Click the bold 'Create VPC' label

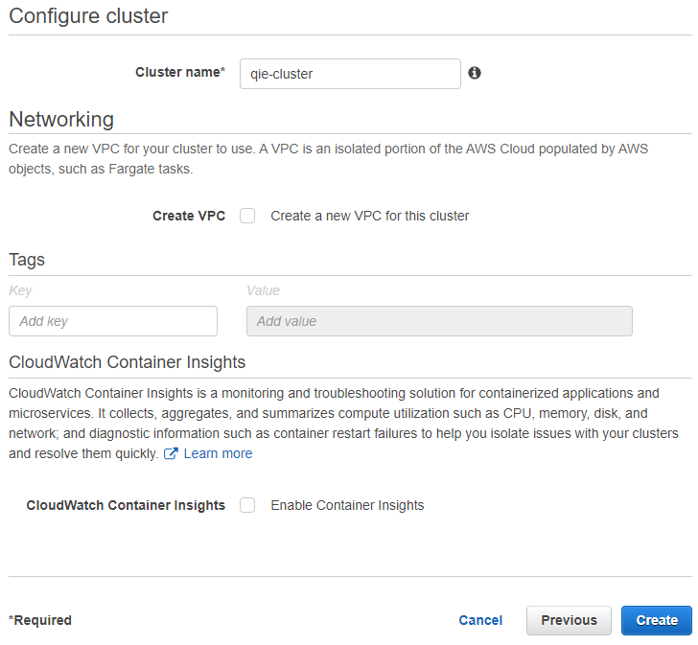[189, 216]
